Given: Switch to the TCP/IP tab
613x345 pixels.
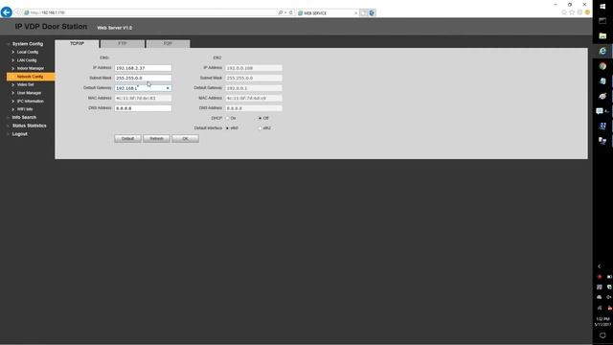Looking at the screenshot, I should click(77, 43).
